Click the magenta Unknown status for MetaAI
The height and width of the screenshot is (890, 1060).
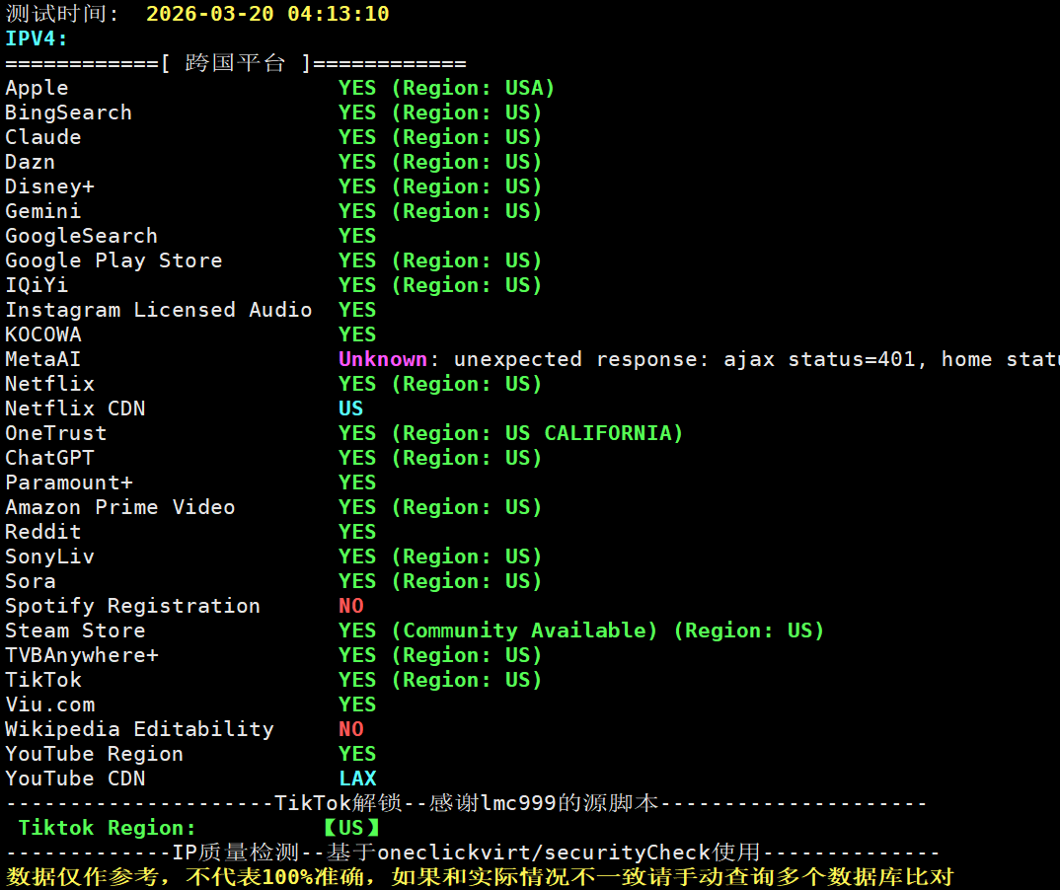(383, 359)
